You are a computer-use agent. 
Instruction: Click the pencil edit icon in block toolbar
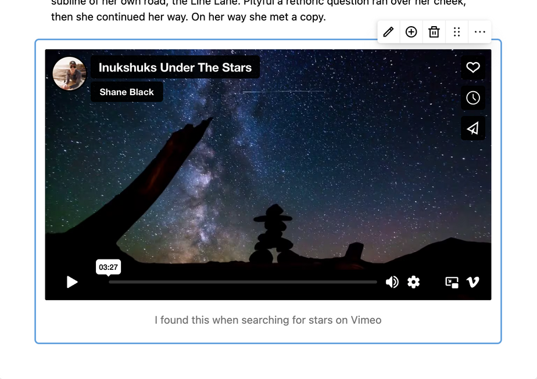[x=388, y=32]
